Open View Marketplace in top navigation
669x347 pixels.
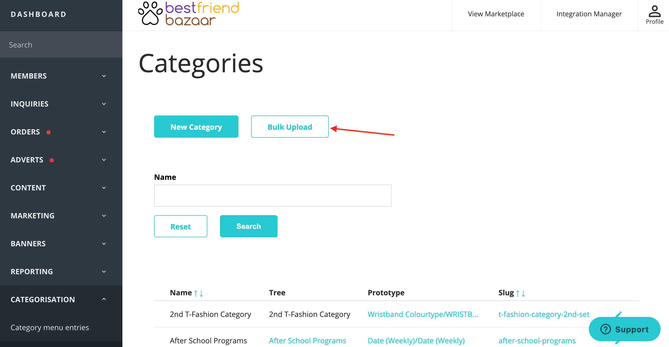click(x=496, y=14)
